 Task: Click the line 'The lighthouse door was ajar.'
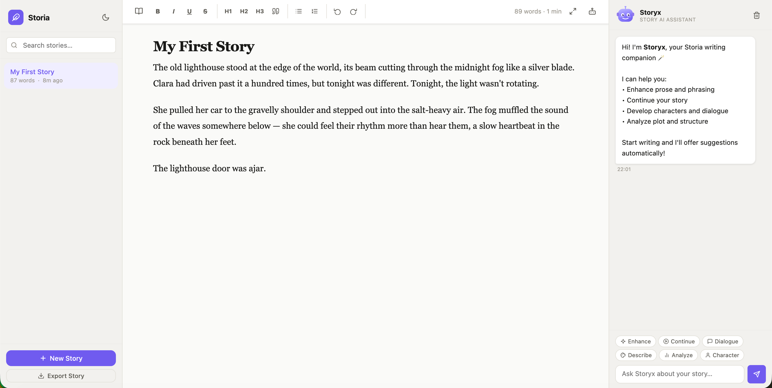210,169
